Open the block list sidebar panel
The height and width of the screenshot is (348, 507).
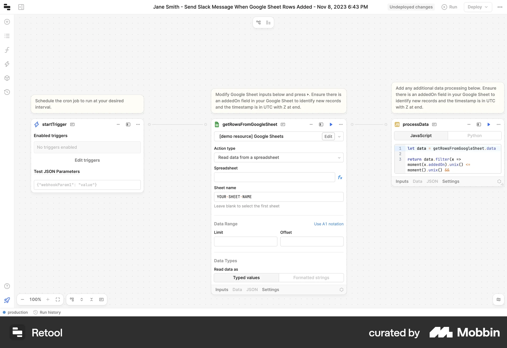pyautogui.click(x=7, y=36)
